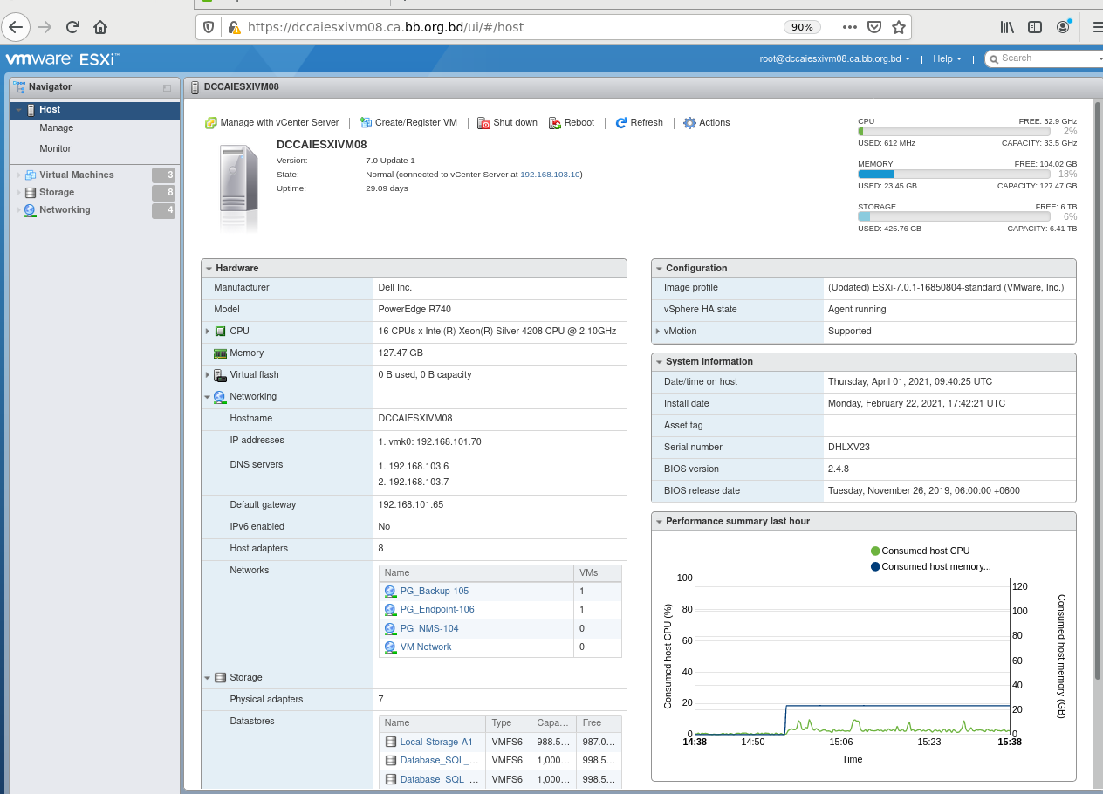The height and width of the screenshot is (794, 1103).
Task: Click the Memory usage bar
Action: (956, 174)
